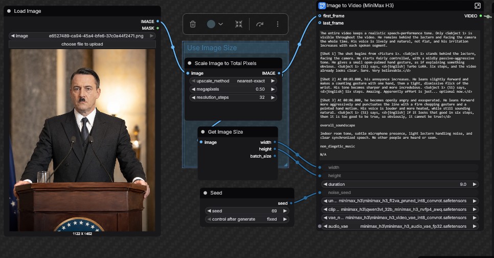Screen dimensions: 494x258
Task: Select next image with right arrow
Action: (151, 36)
